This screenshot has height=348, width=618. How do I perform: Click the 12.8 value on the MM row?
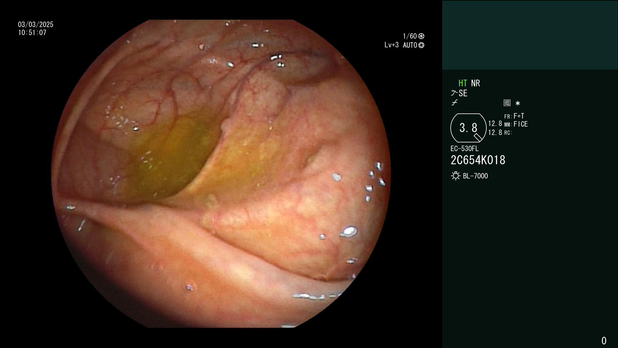(x=495, y=124)
